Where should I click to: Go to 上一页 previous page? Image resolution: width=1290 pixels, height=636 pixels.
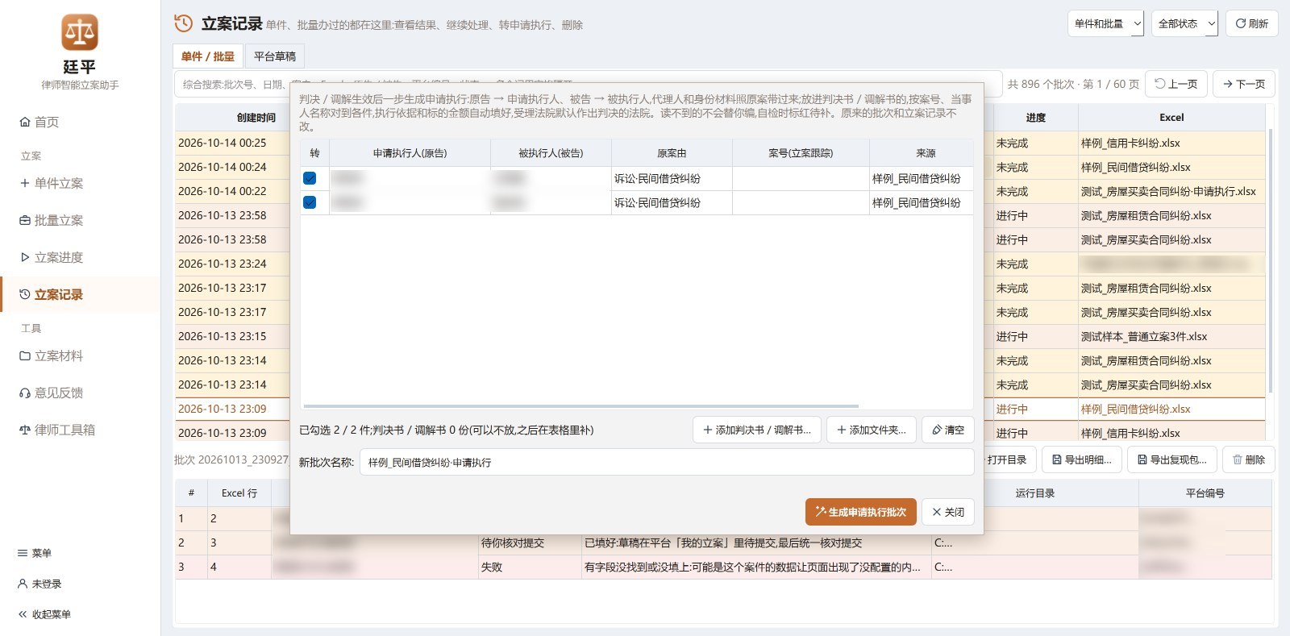[1176, 84]
